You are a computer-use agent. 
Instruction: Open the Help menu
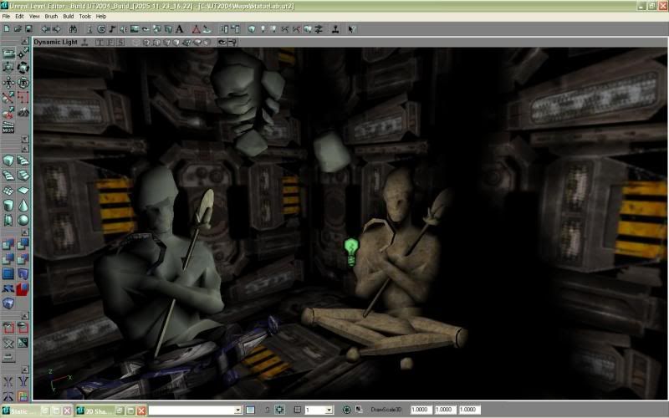101,16
